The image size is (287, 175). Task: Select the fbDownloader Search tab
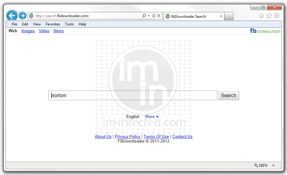194,16
